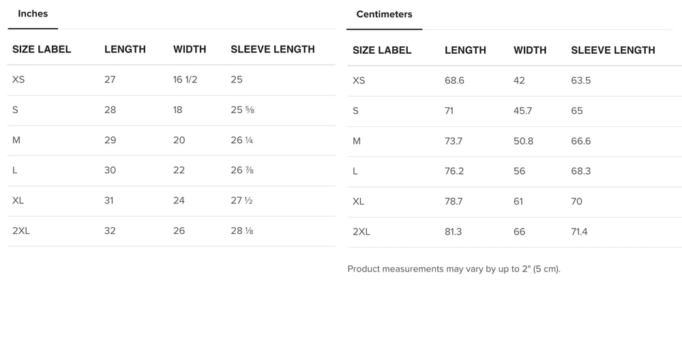Click the 26 ¼ sleeve length value
This screenshot has width=682, height=341.
point(243,140)
